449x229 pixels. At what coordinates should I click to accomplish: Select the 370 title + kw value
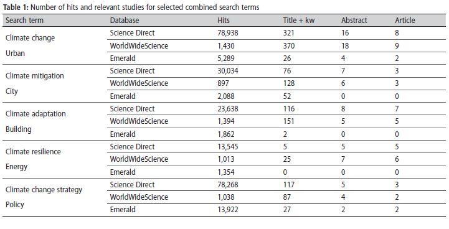[x=289, y=46]
